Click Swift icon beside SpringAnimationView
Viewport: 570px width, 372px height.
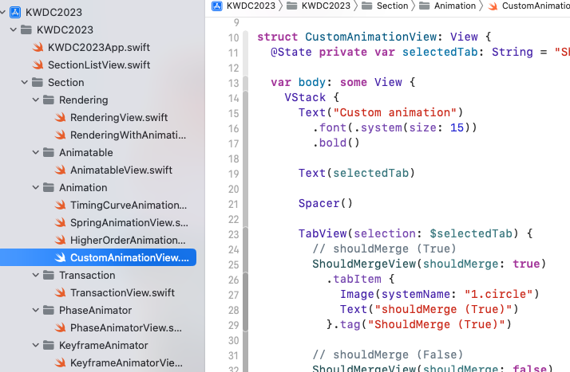[x=60, y=222]
